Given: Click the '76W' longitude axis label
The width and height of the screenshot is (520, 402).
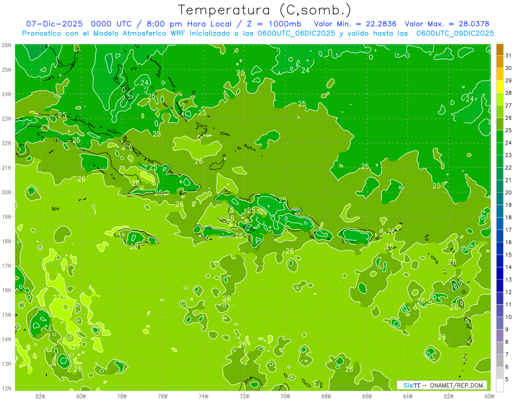Looking at the screenshot, I should click(162, 396).
